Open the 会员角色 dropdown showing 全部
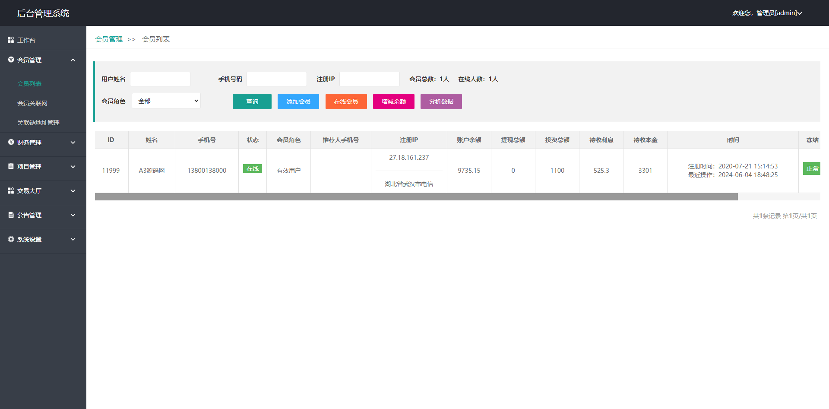 [166, 101]
